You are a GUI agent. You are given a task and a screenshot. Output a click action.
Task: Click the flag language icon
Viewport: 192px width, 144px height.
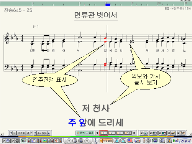[x=130, y=141]
